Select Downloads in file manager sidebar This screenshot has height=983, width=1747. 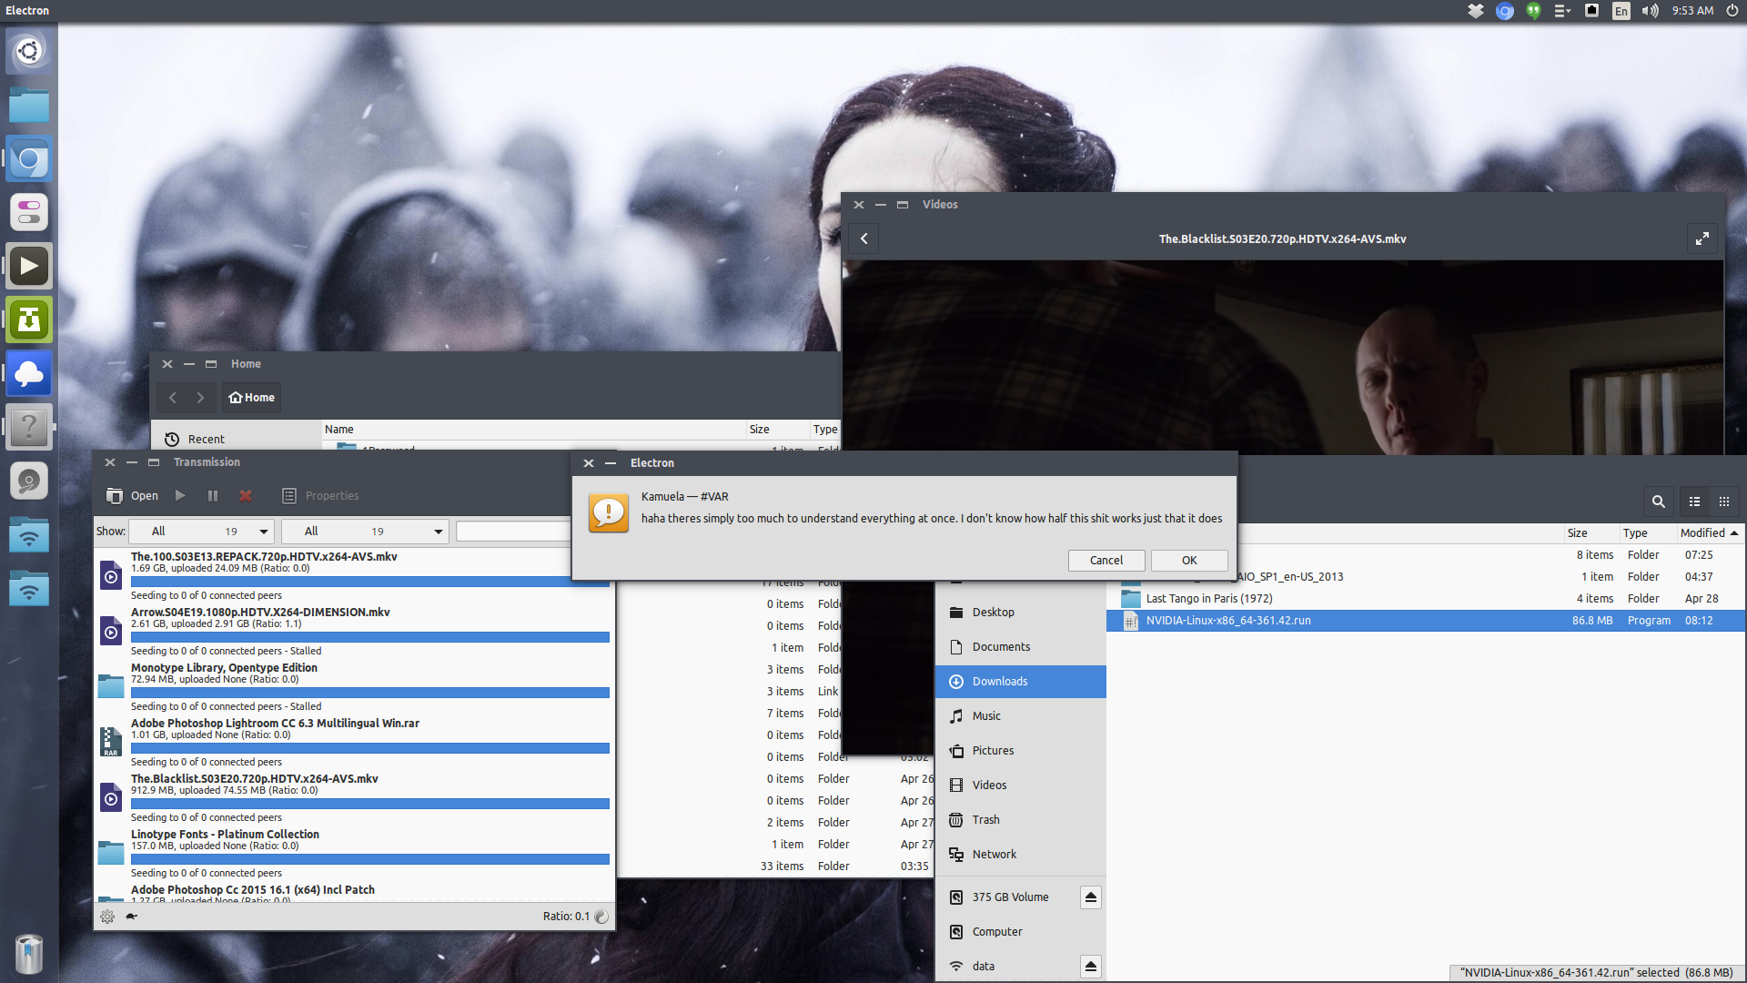click(999, 682)
